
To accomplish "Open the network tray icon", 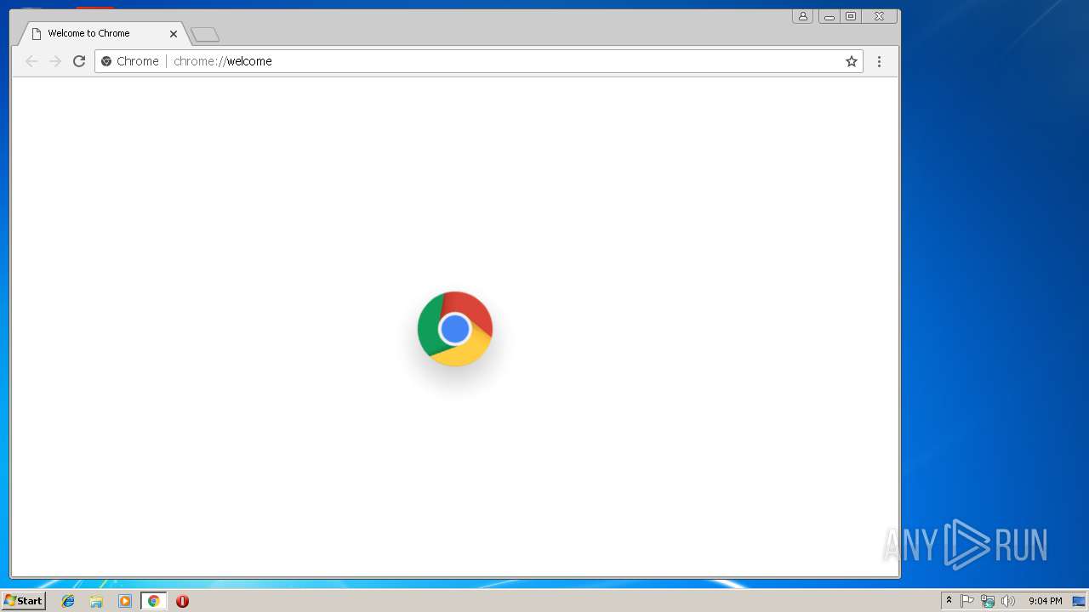I will pos(988,601).
